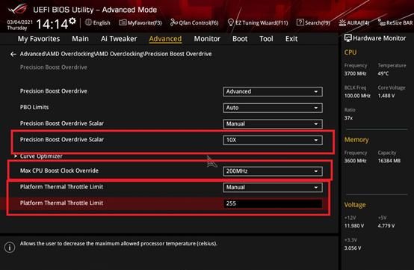Click the PBO Limits label
The image size is (414, 270).
coord(34,107)
